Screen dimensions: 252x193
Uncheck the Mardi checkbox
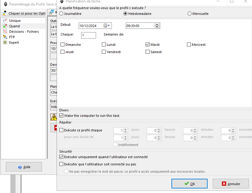[x=148, y=45]
